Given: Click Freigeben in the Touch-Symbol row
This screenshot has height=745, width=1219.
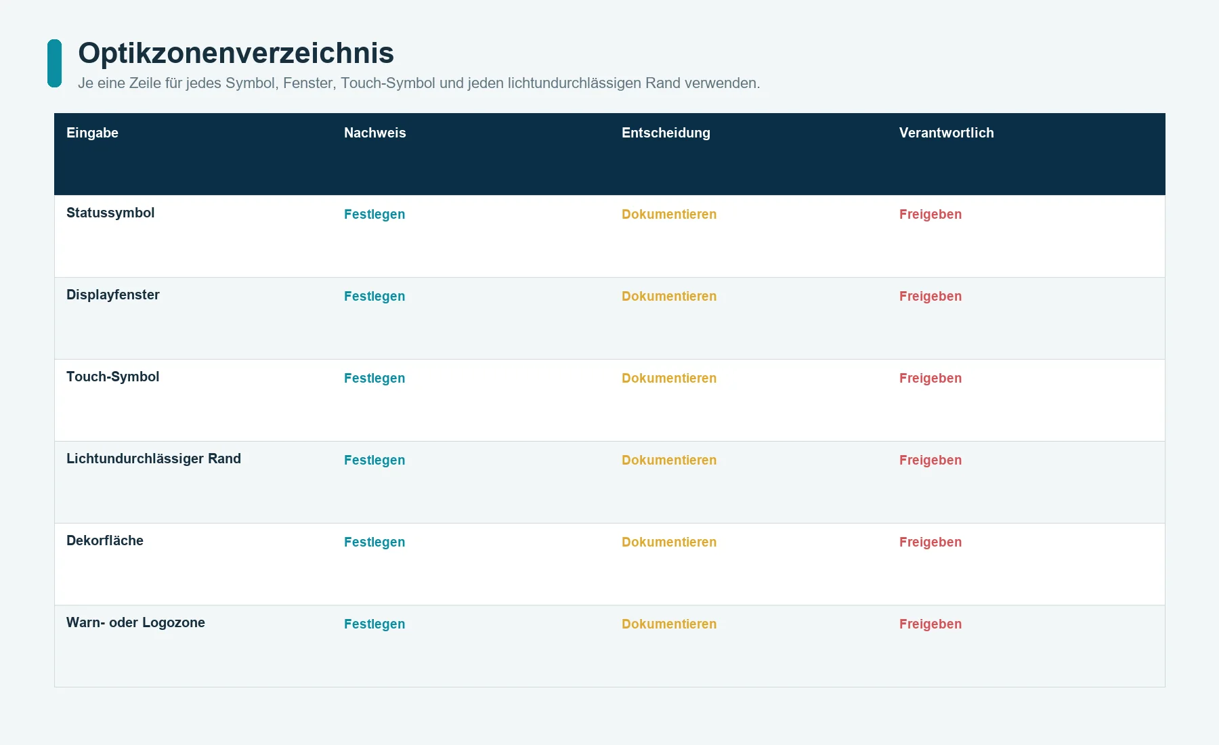Looking at the screenshot, I should (x=931, y=379).
